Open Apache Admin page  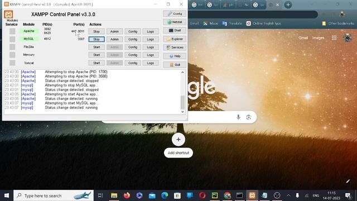pyautogui.click(x=114, y=31)
